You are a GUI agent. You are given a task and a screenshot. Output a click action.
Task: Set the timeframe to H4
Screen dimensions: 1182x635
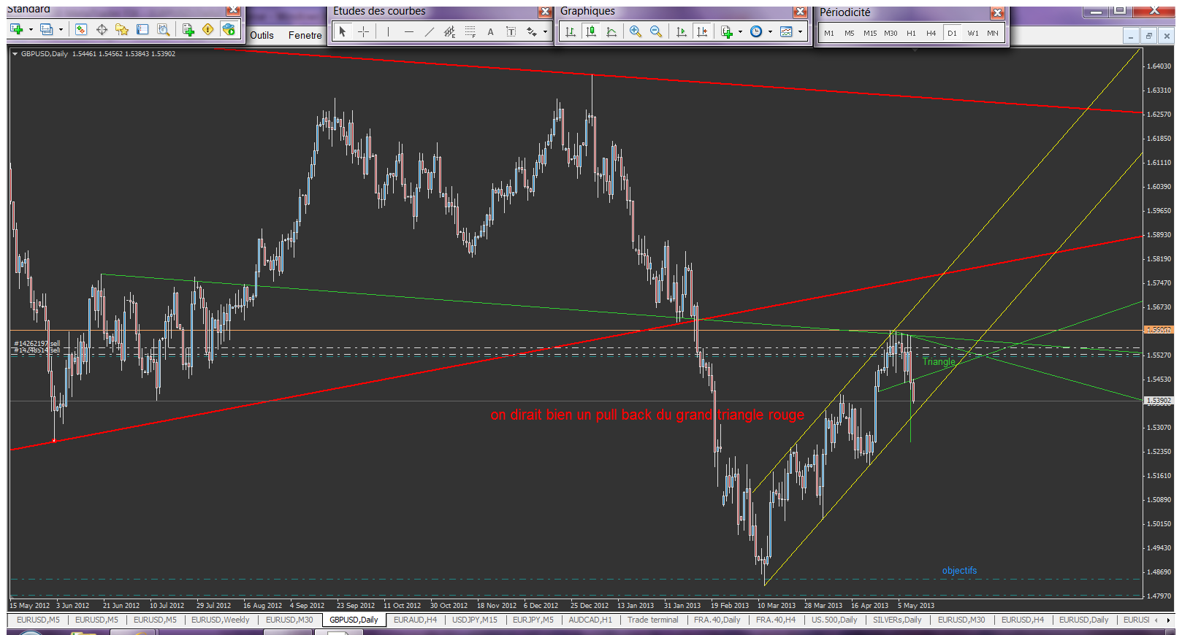(x=931, y=33)
